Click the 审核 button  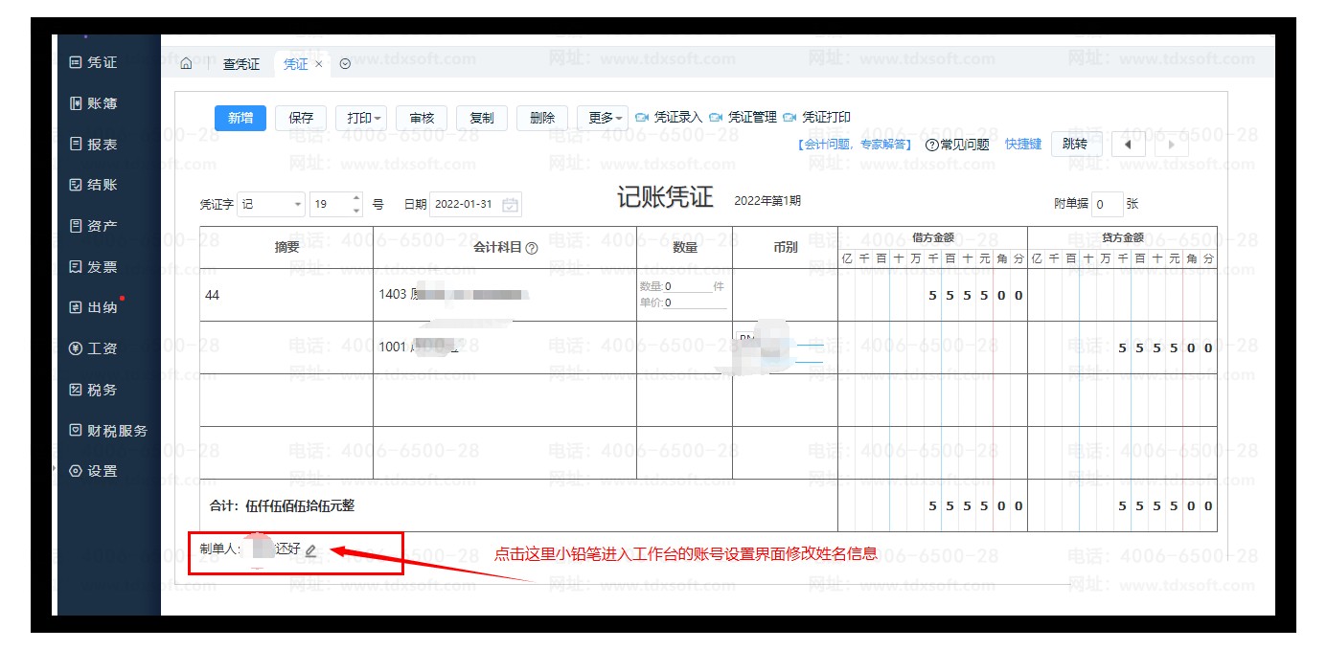pos(422,118)
